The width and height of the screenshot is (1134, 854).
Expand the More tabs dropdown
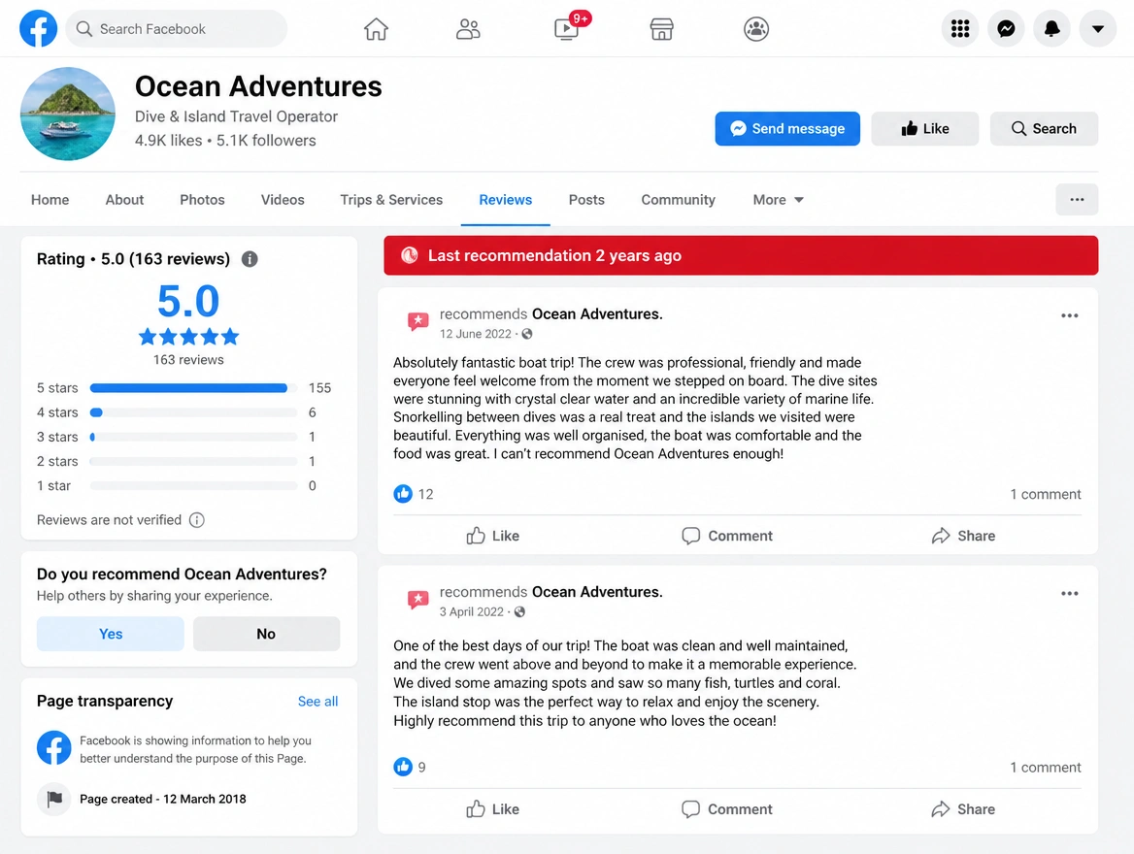(x=779, y=200)
